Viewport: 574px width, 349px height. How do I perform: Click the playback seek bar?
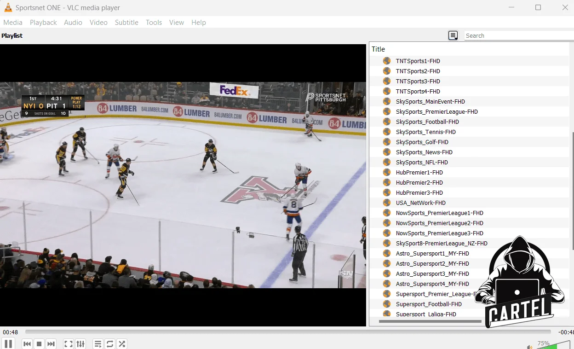click(x=288, y=332)
